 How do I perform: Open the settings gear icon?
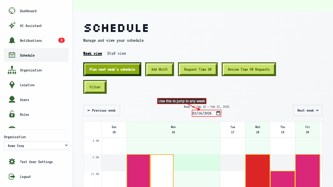click(12, 162)
